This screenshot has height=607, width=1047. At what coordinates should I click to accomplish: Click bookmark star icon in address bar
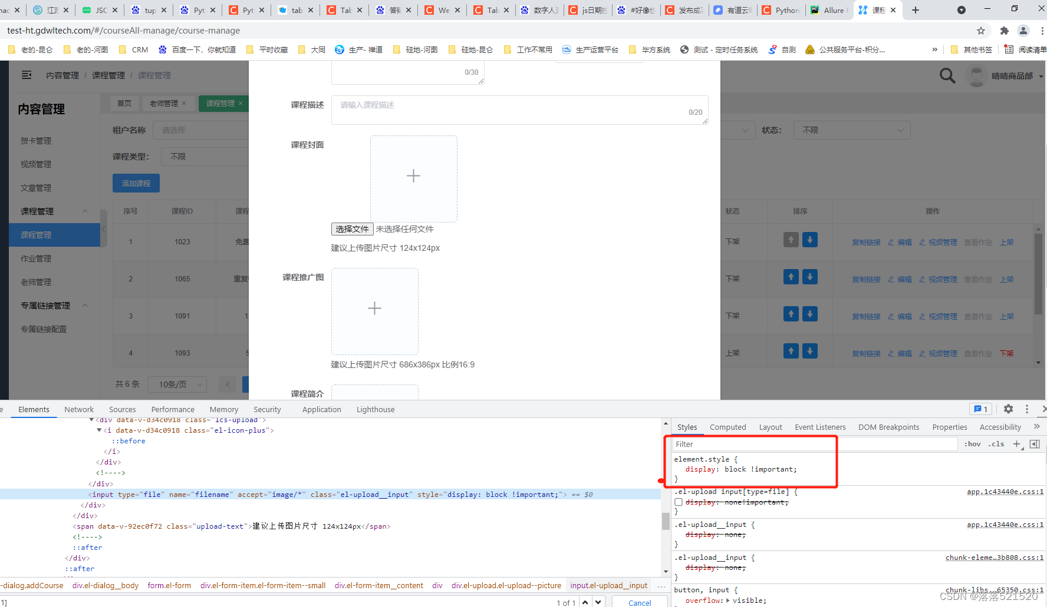[x=981, y=31]
